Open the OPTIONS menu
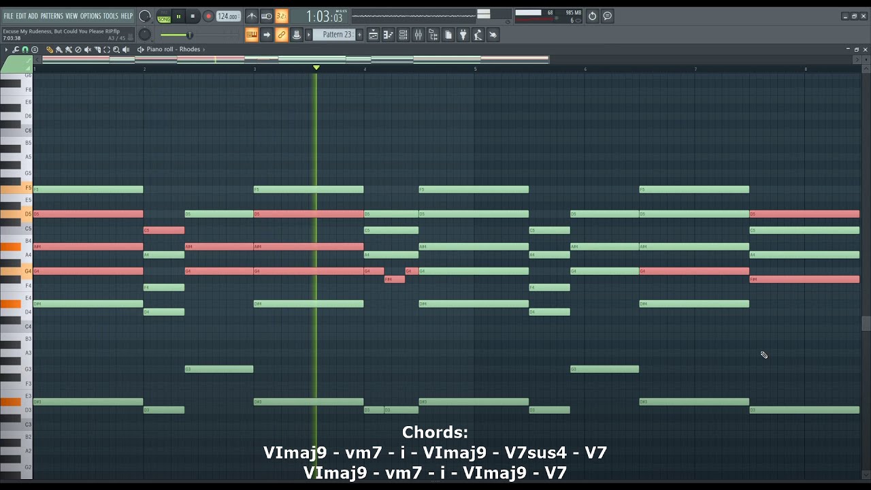 (91, 16)
